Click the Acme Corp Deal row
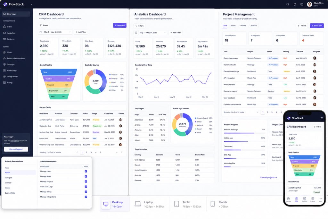The height and width of the screenshot is (219, 328). 82,120
